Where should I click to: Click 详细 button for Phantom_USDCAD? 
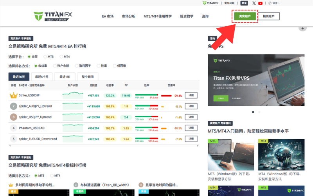(191, 128)
